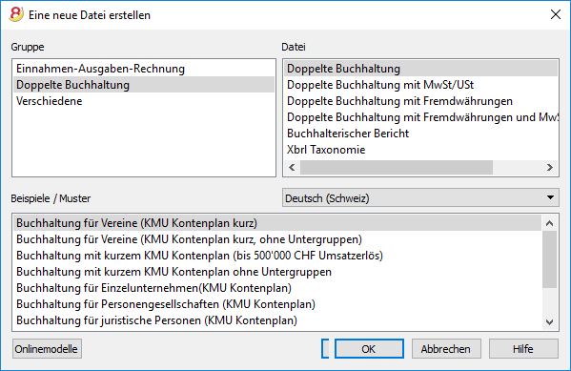
Task: Click up arrow of Beispiele list scrollbar
Action: (549, 223)
